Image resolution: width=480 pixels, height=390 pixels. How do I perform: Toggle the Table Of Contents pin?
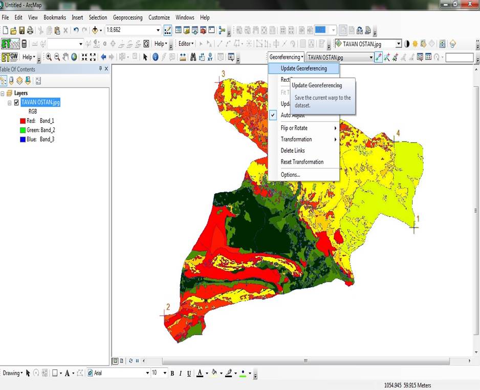(x=100, y=69)
